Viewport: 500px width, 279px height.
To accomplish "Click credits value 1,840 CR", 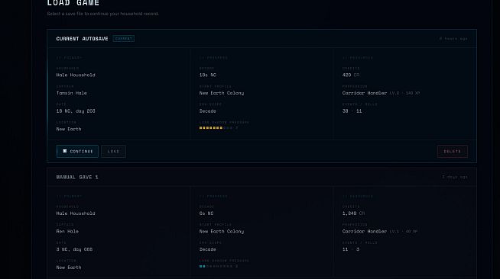I will [x=353, y=213].
